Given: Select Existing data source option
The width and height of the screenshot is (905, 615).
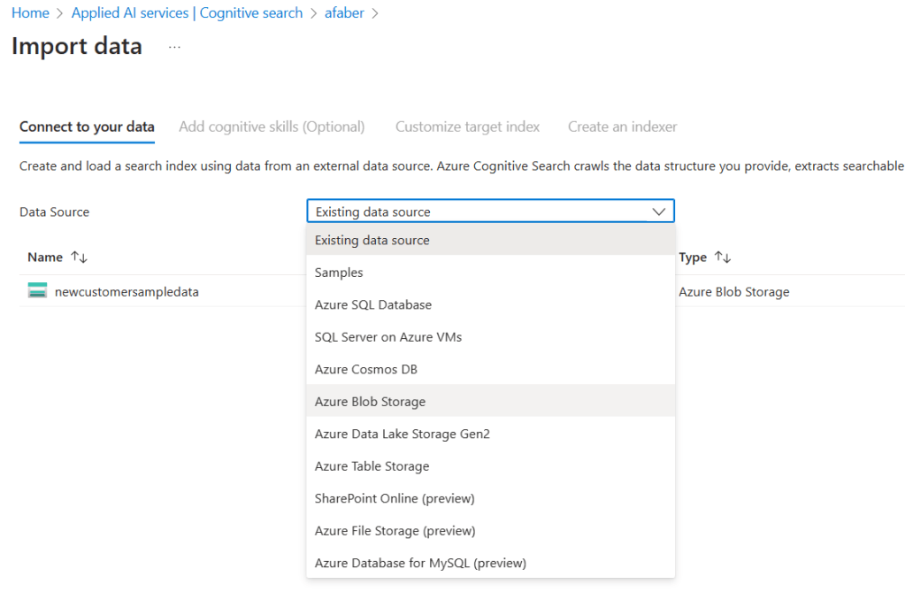Looking at the screenshot, I should 372,240.
